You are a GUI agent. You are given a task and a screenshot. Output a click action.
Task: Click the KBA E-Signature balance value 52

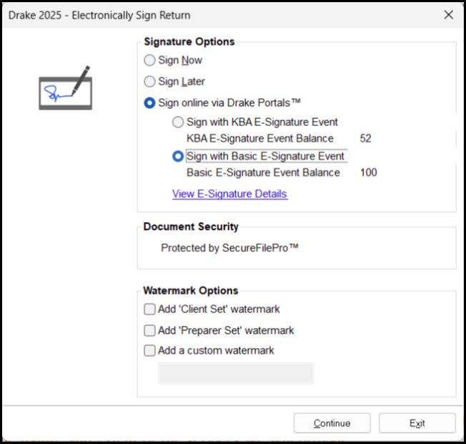(365, 139)
